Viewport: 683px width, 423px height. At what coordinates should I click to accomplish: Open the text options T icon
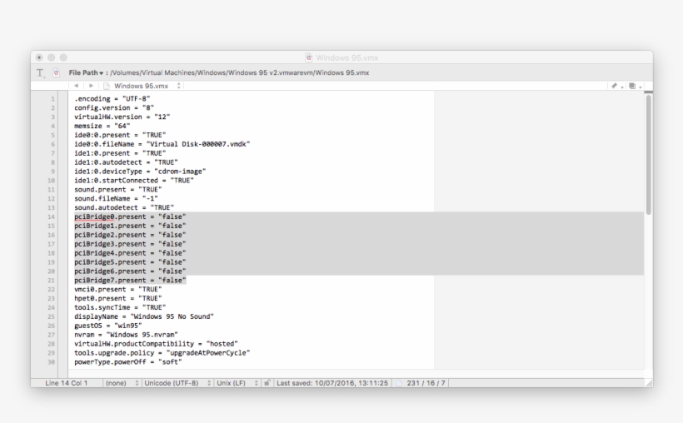40,73
